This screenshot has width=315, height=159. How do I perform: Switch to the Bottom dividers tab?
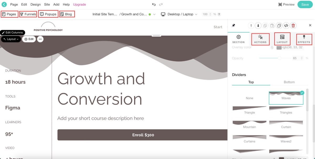[x=289, y=82]
